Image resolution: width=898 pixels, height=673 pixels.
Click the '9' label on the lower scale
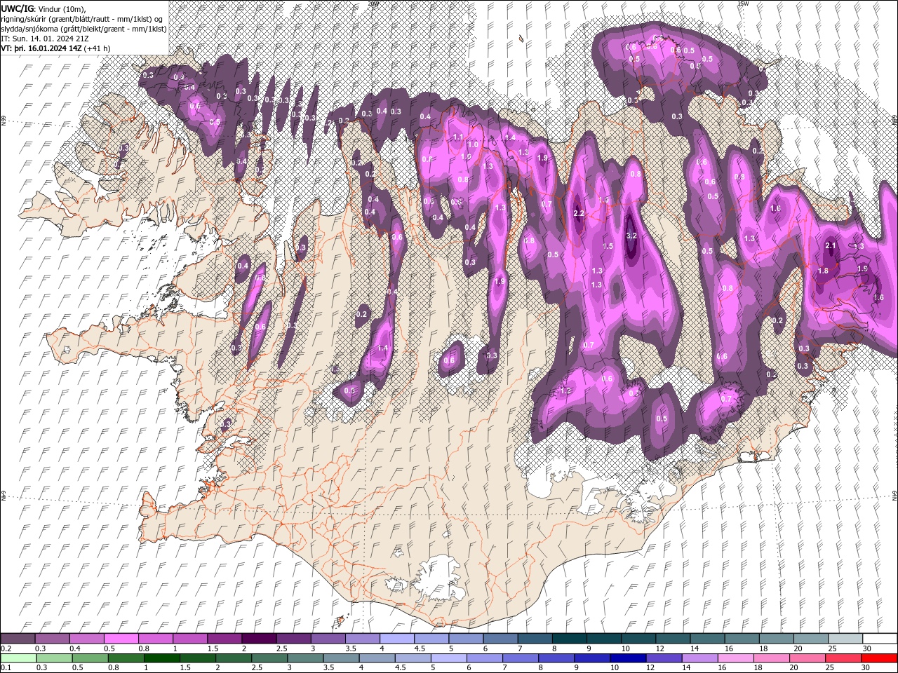pyautogui.click(x=578, y=668)
